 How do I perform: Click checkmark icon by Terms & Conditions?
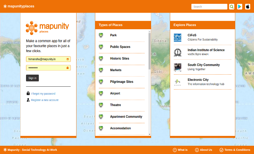(x=221, y=150)
